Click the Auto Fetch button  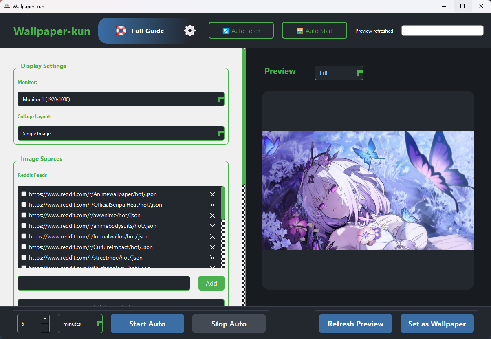click(241, 31)
